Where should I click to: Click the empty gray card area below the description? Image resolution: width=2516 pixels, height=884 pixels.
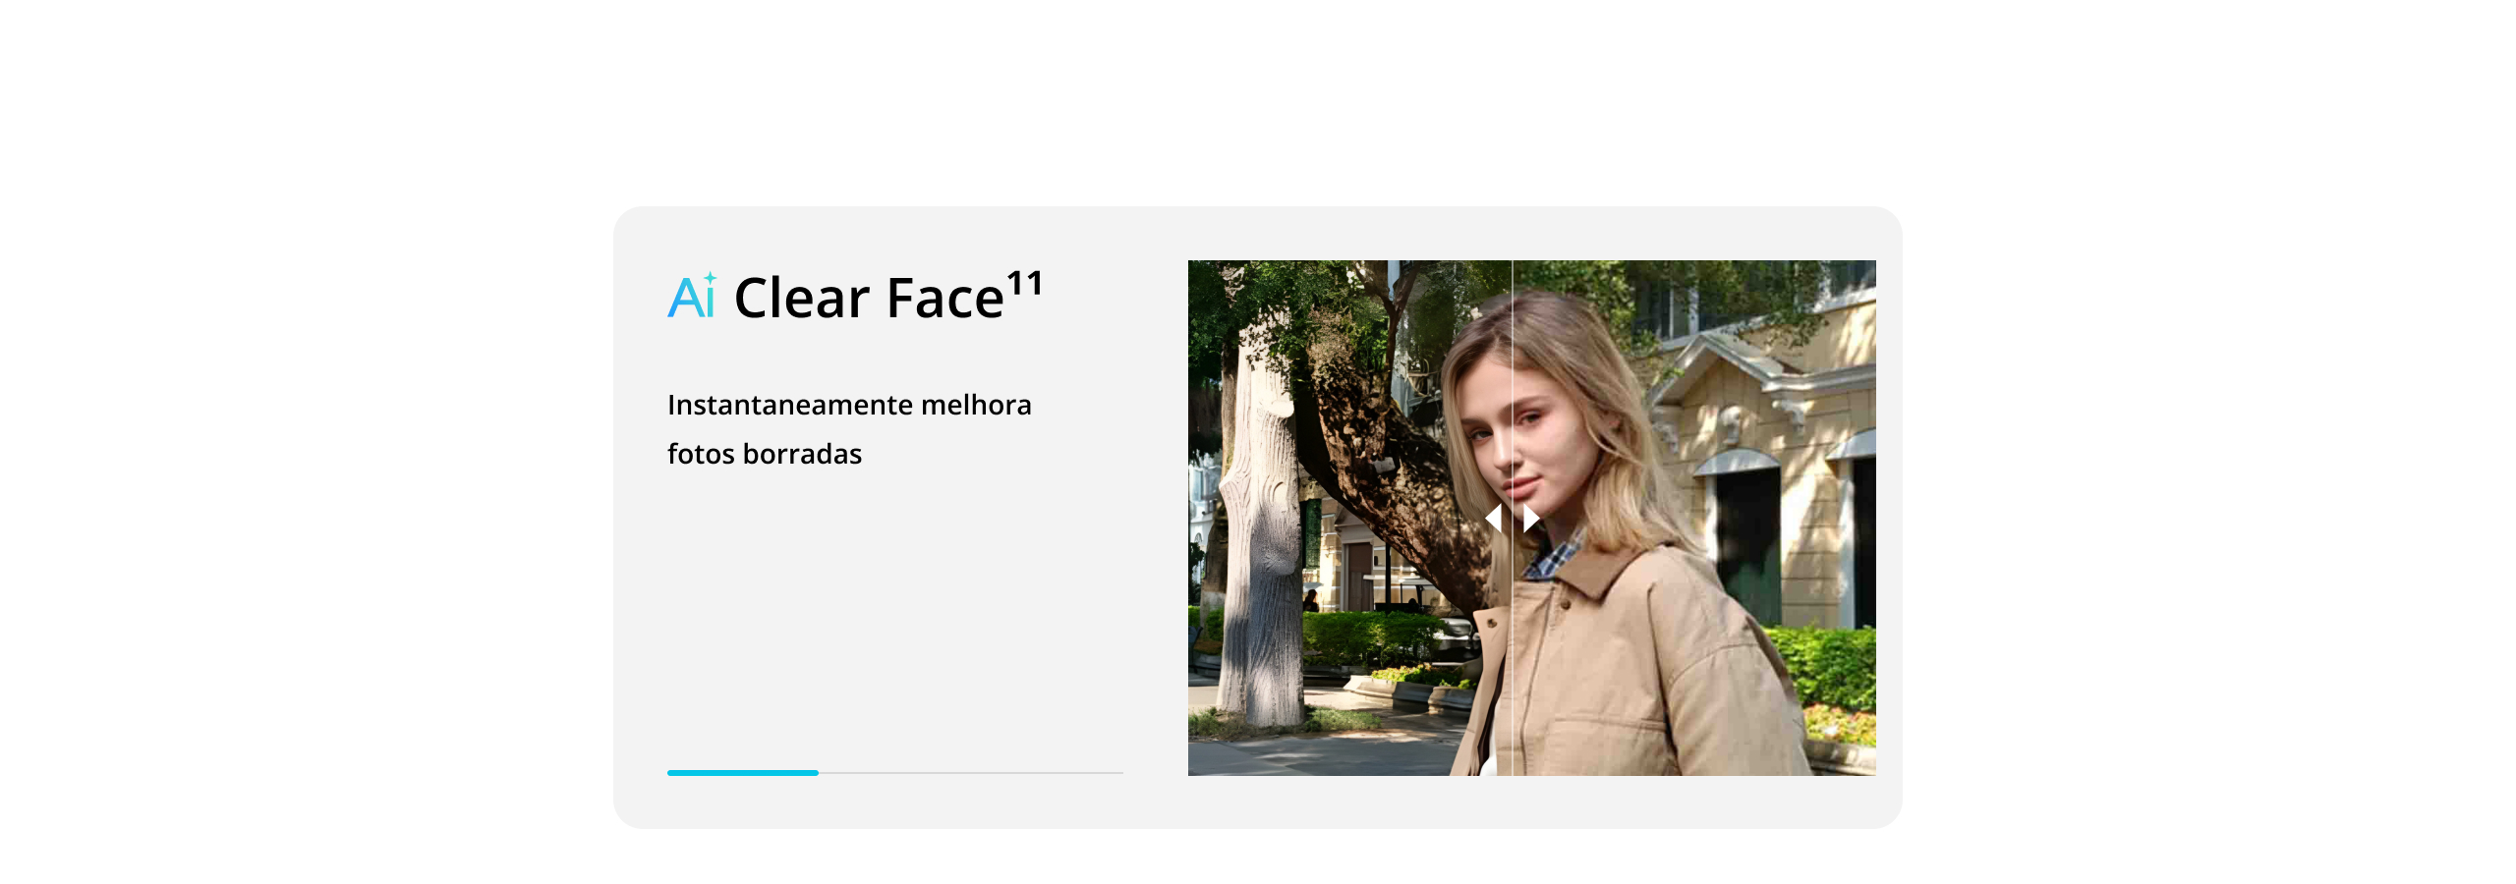[x=894, y=619]
